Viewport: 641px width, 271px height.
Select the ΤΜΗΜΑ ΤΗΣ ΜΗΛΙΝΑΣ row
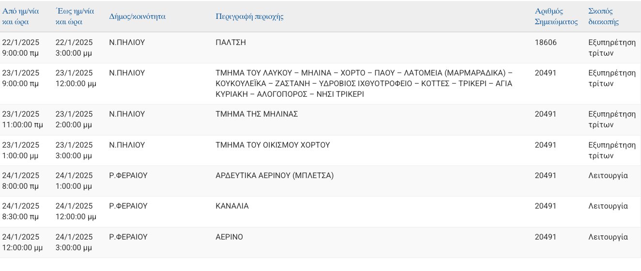click(x=257, y=114)
